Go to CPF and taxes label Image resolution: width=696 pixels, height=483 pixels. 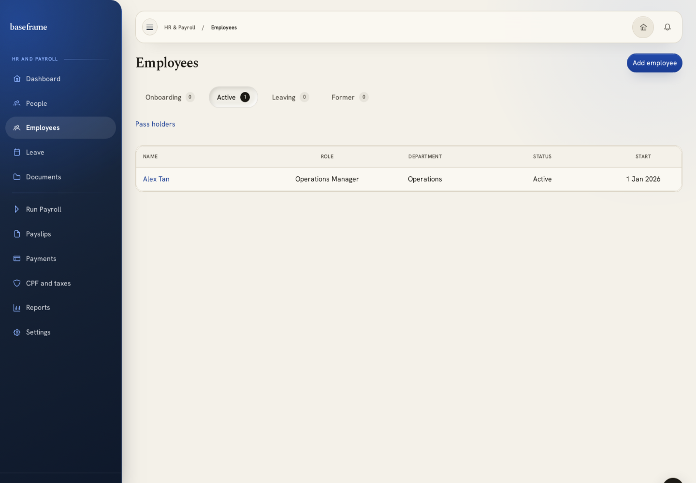[x=48, y=283]
